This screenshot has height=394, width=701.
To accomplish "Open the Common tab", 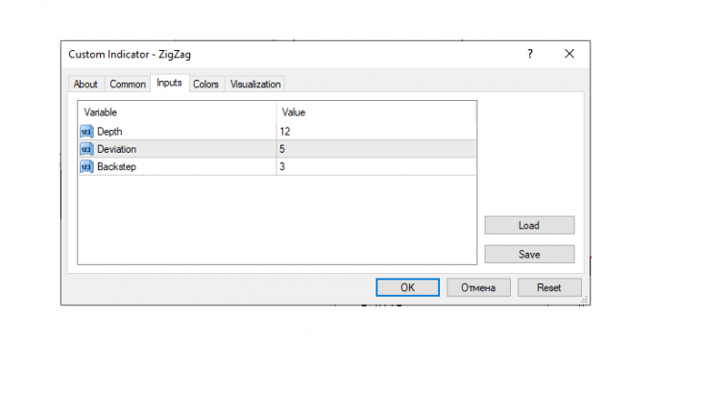I will click(x=127, y=85).
